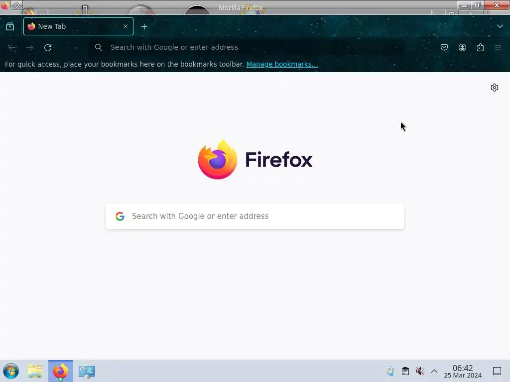Open Save to Pocket
Viewport: 510px width, 382px height.
coord(444,47)
